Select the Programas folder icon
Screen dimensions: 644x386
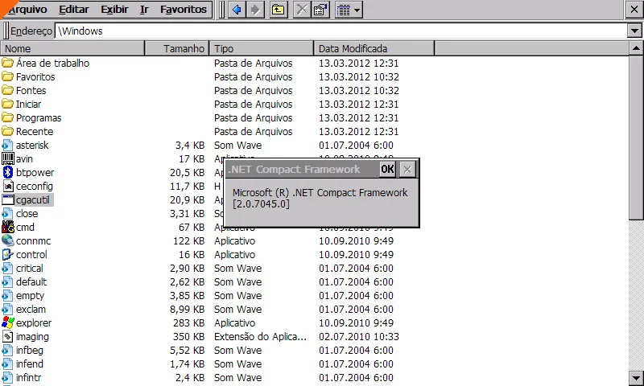(x=7, y=117)
